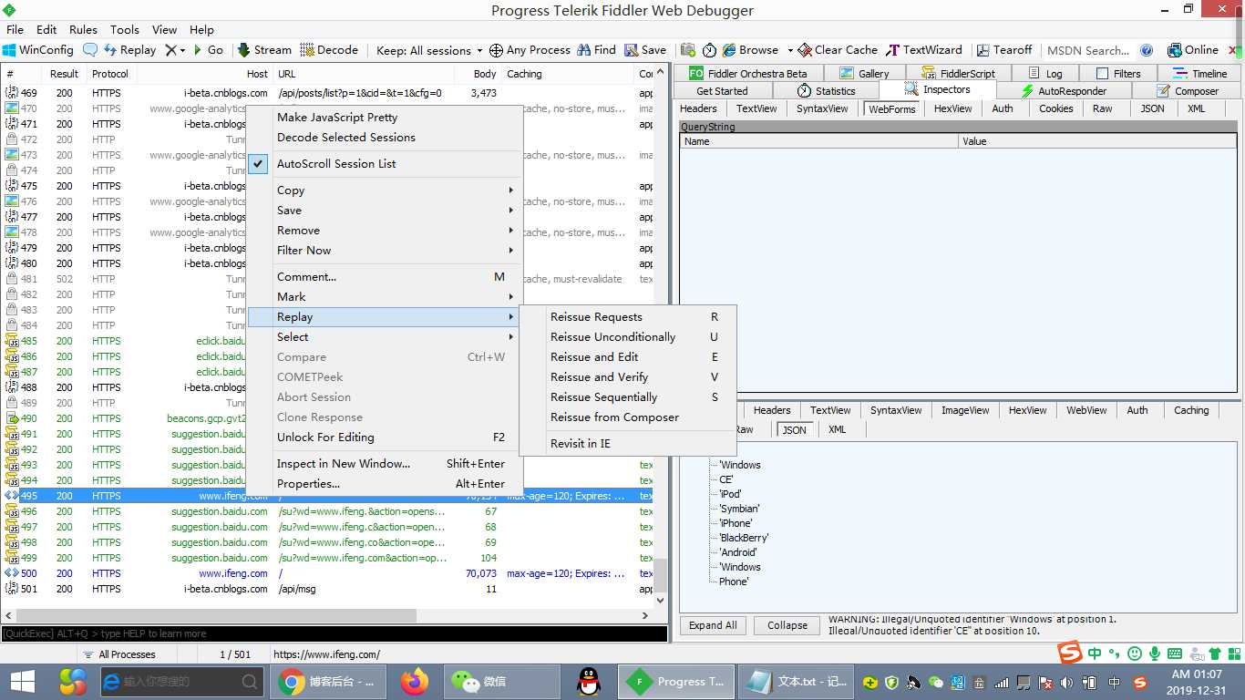The height and width of the screenshot is (700, 1245).
Task: Choose Reissue Requests from Replay submenu
Action: click(628, 317)
